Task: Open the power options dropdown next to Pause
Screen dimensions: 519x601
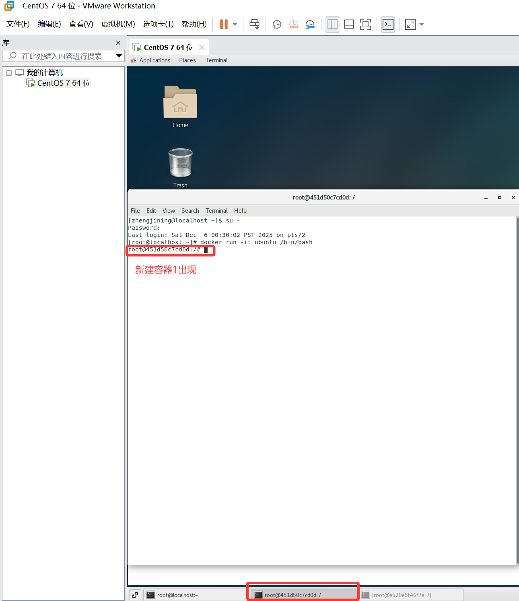Action: (235, 25)
